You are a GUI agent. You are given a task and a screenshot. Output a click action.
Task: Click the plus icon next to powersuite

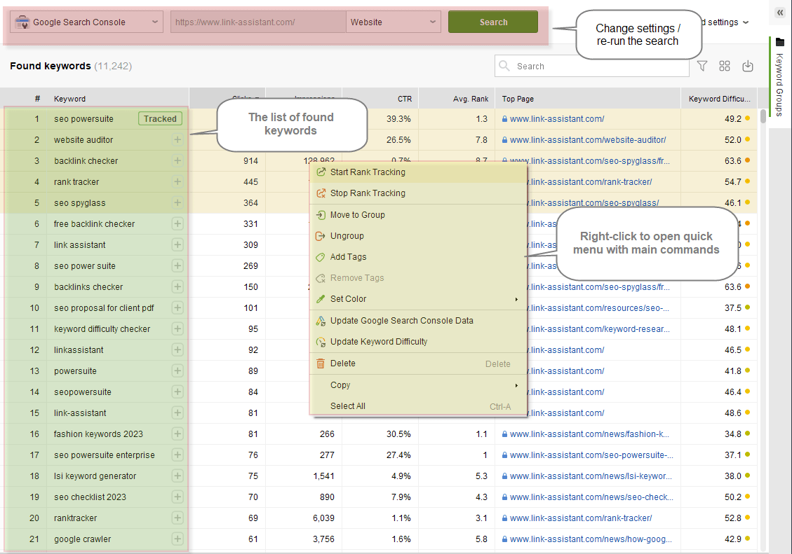(177, 371)
